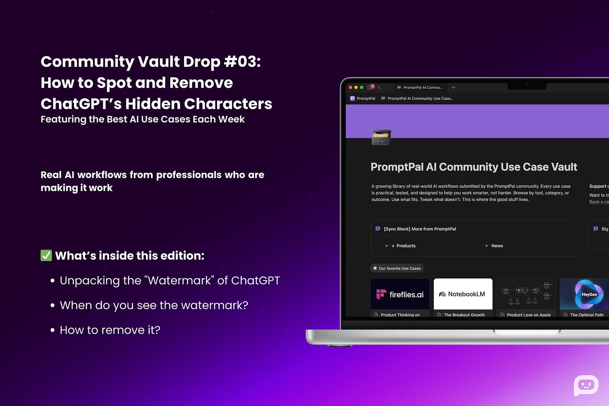Viewport: 609px width, 406px height.
Task: Open PromptPal AI Community Use Case breadcrumb
Action: (417, 98)
